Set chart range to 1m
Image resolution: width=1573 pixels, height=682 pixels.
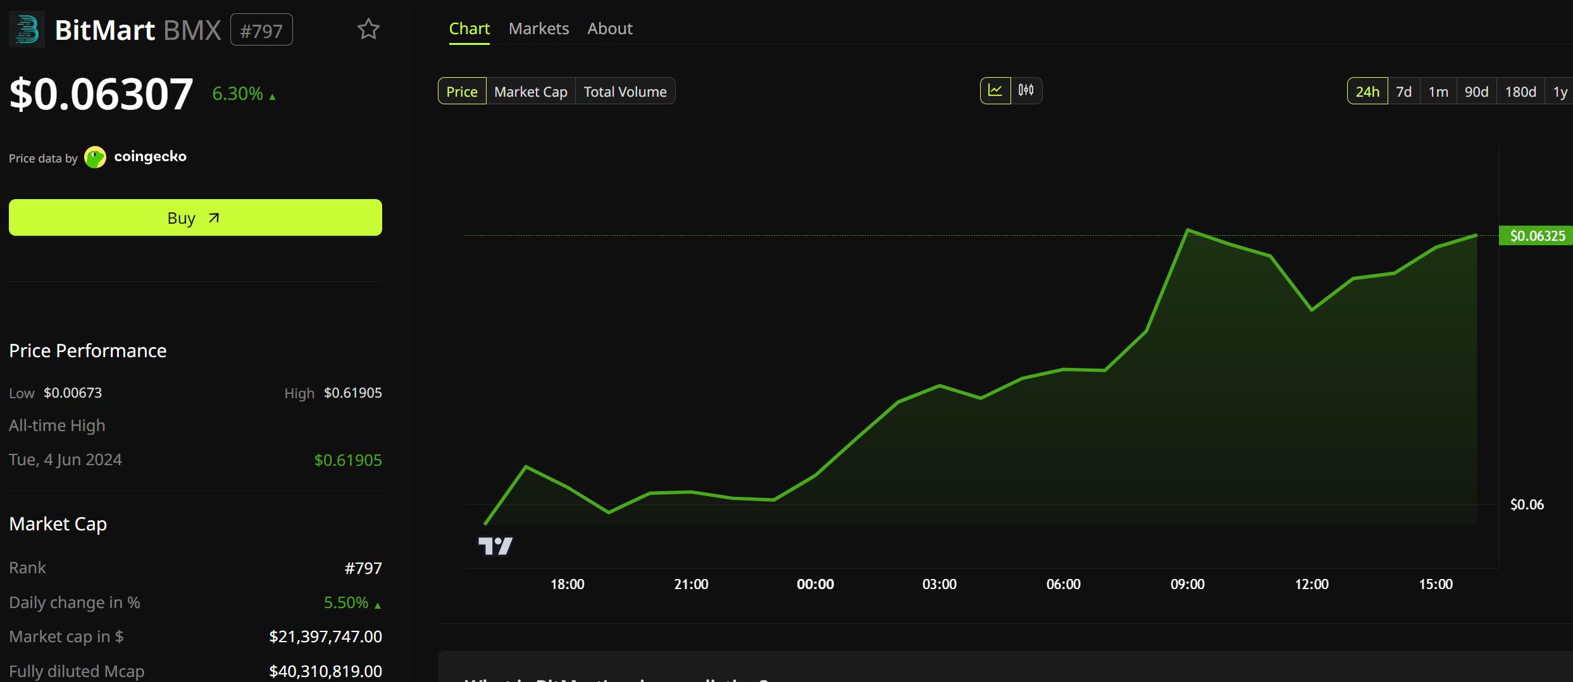pos(1438,91)
